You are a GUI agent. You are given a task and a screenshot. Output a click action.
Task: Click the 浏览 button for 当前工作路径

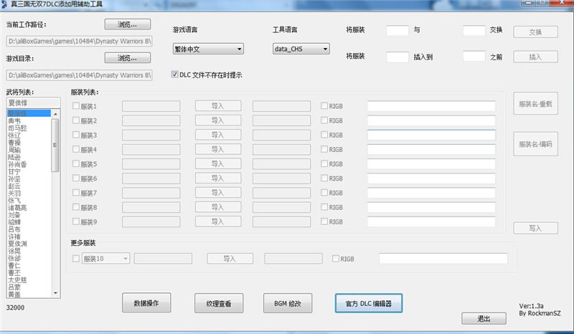click(128, 24)
